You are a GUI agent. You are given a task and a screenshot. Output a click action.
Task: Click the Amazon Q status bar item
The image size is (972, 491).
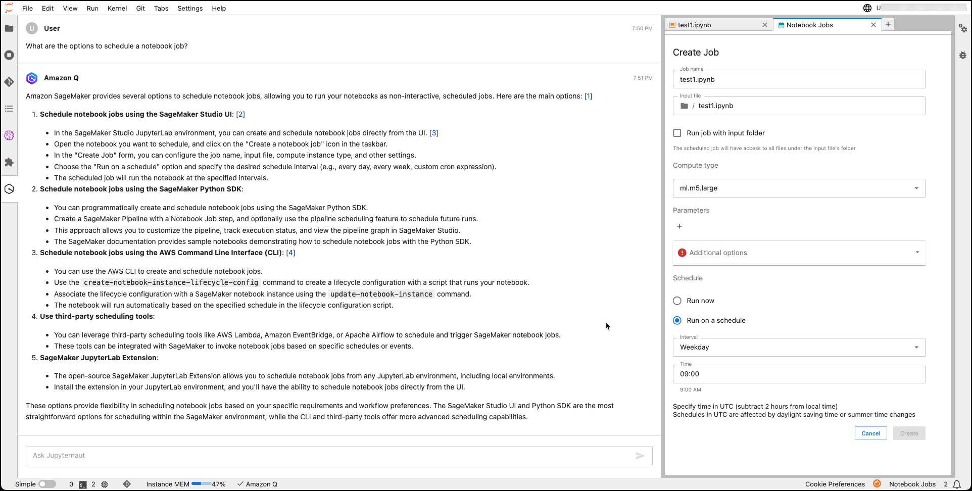pos(257,484)
